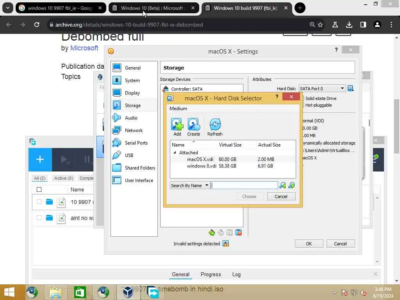The height and width of the screenshot is (300, 400).
Task: Toggle select-all checkbox in download list header
Action: (x=39, y=189)
